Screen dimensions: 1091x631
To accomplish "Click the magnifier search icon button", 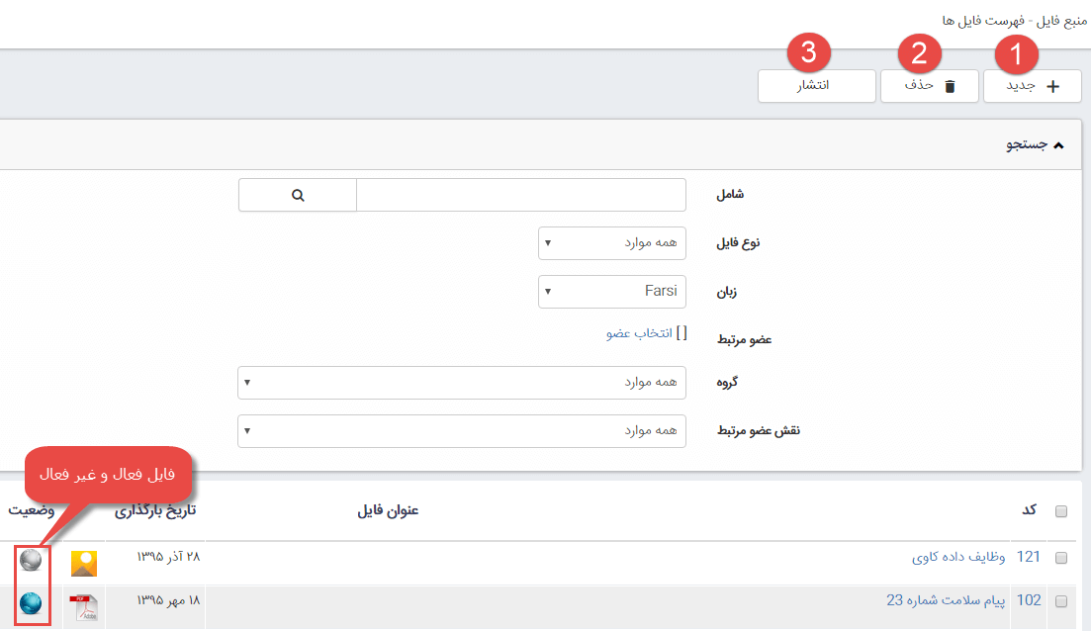I will pyautogui.click(x=297, y=195).
